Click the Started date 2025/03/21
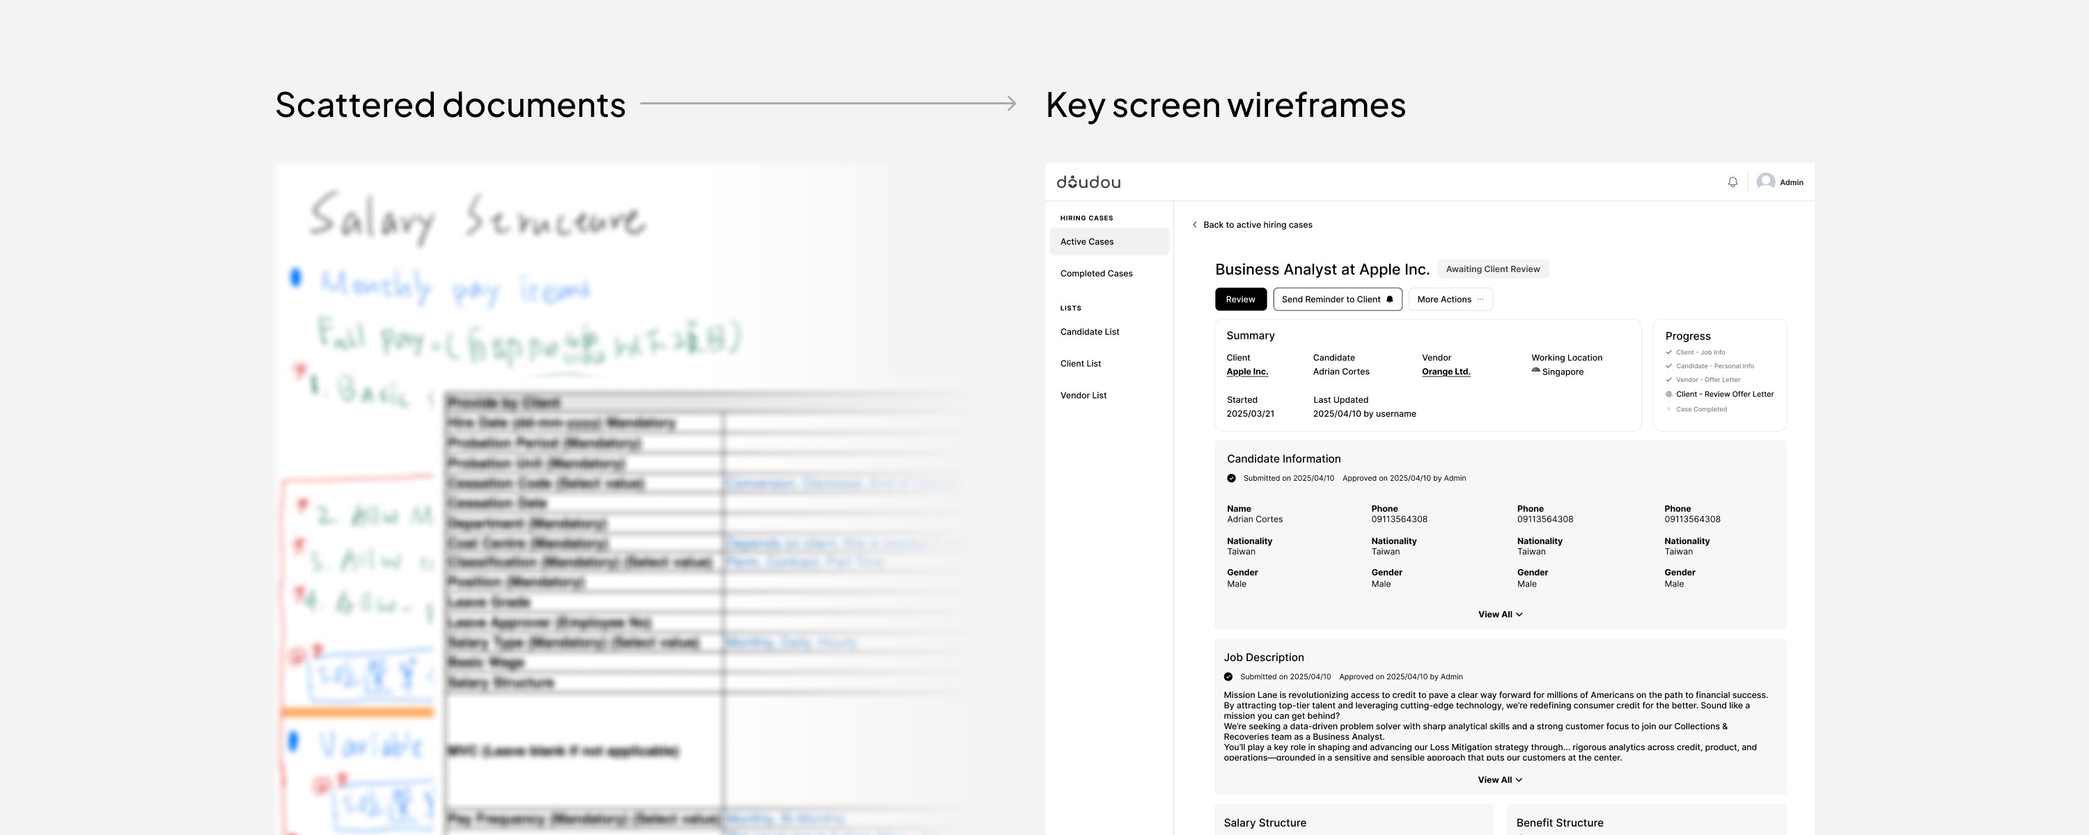This screenshot has width=2089, height=835. click(1250, 413)
